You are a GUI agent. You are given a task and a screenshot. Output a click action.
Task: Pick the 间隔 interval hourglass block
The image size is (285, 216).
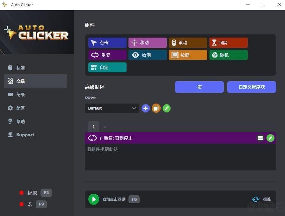[x=229, y=43]
